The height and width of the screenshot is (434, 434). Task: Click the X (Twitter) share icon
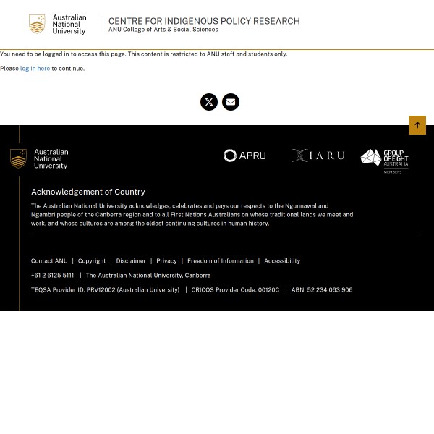pyautogui.click(x=209, y=102)
